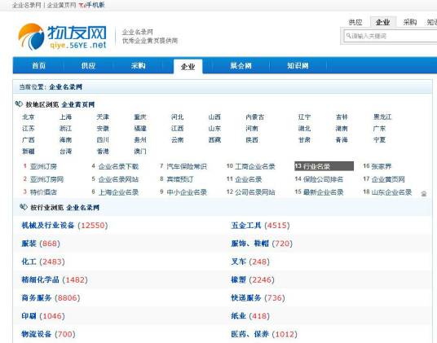Screen dimensions: 437x343
Task: Open the 医药、保养 industry category
Action: 249,334
